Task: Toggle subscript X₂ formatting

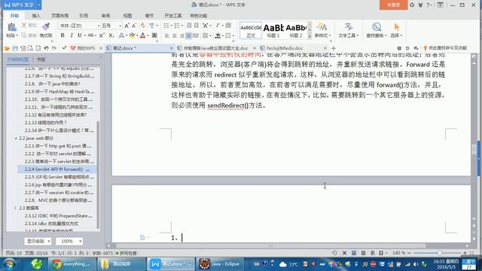Action: [111, 35]
